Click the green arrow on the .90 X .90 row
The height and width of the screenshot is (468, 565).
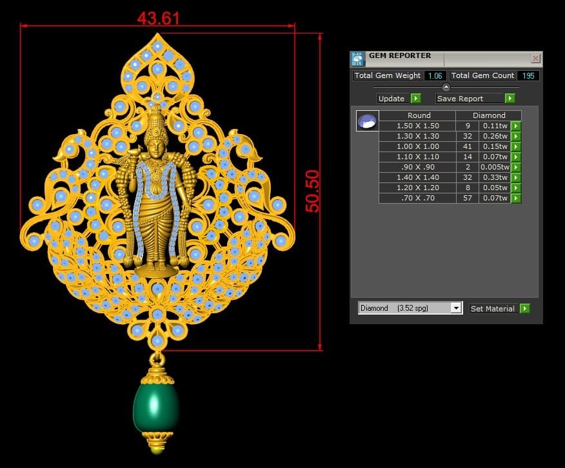[x=516, y=168]
